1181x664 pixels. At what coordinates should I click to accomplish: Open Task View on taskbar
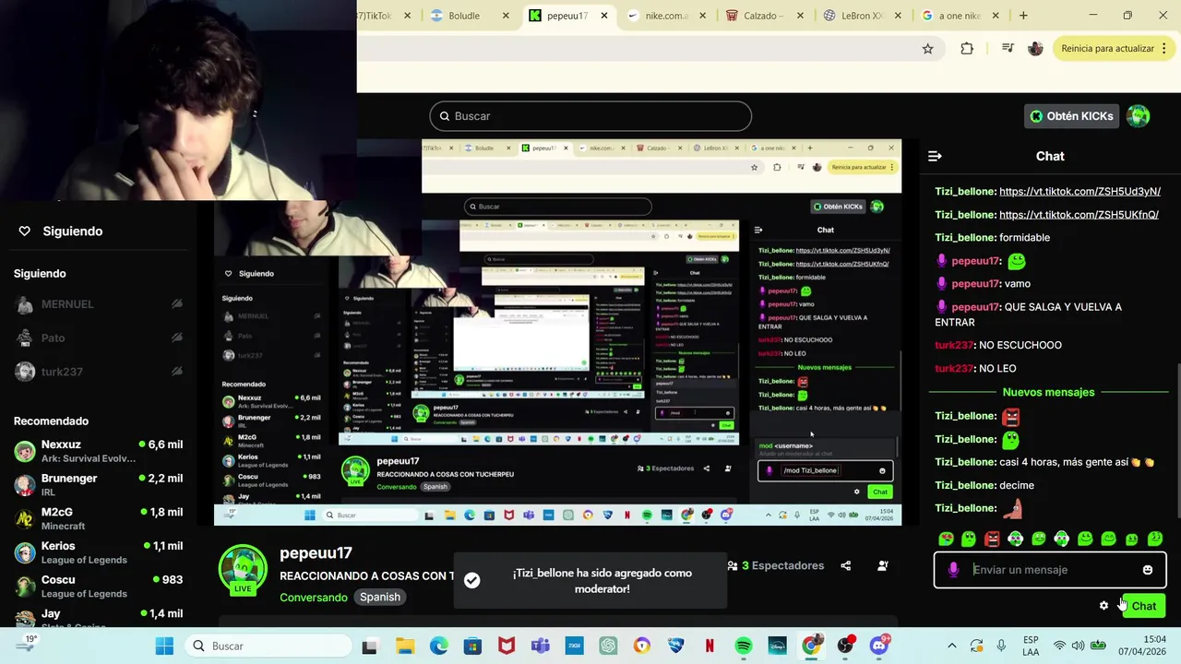coord(369,646)
